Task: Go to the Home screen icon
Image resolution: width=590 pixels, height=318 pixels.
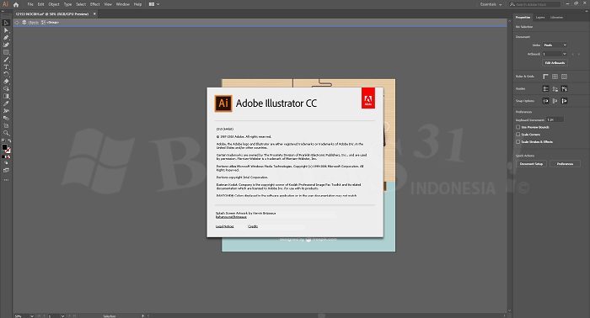Action: tap(16, 4)
